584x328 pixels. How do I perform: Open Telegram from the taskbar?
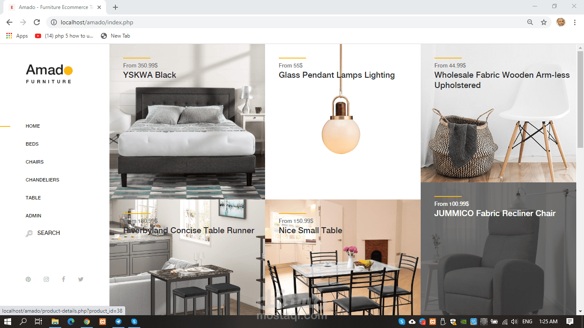(118, 322)
